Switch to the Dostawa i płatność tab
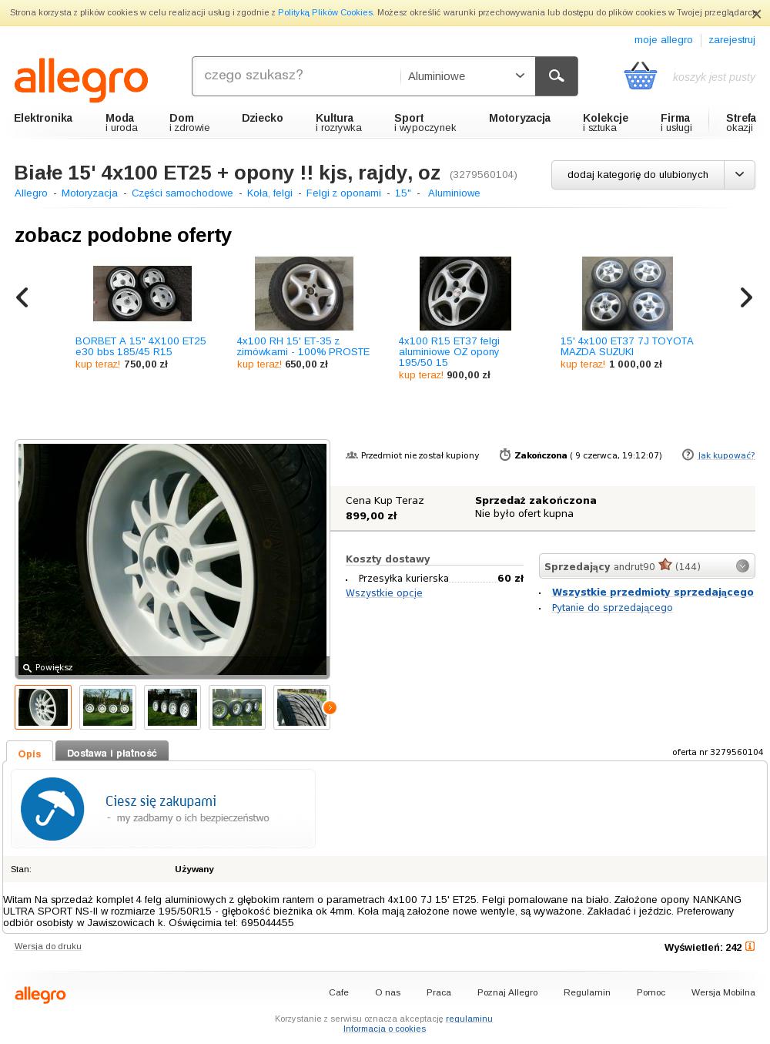 tap(112, 753)
